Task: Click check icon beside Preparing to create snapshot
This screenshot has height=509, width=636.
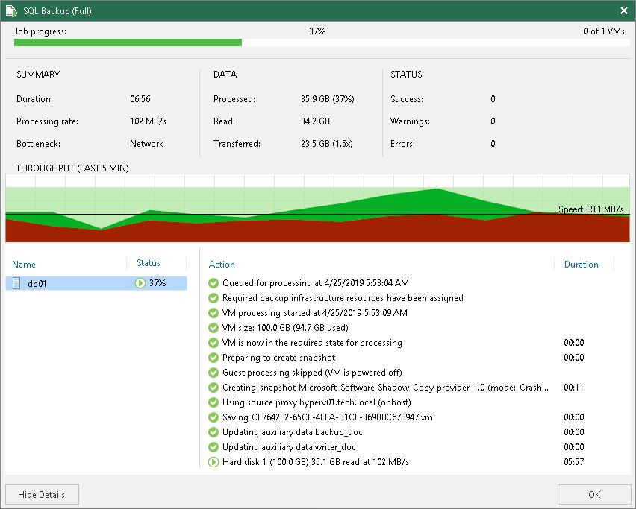Action: click(213, 358)
